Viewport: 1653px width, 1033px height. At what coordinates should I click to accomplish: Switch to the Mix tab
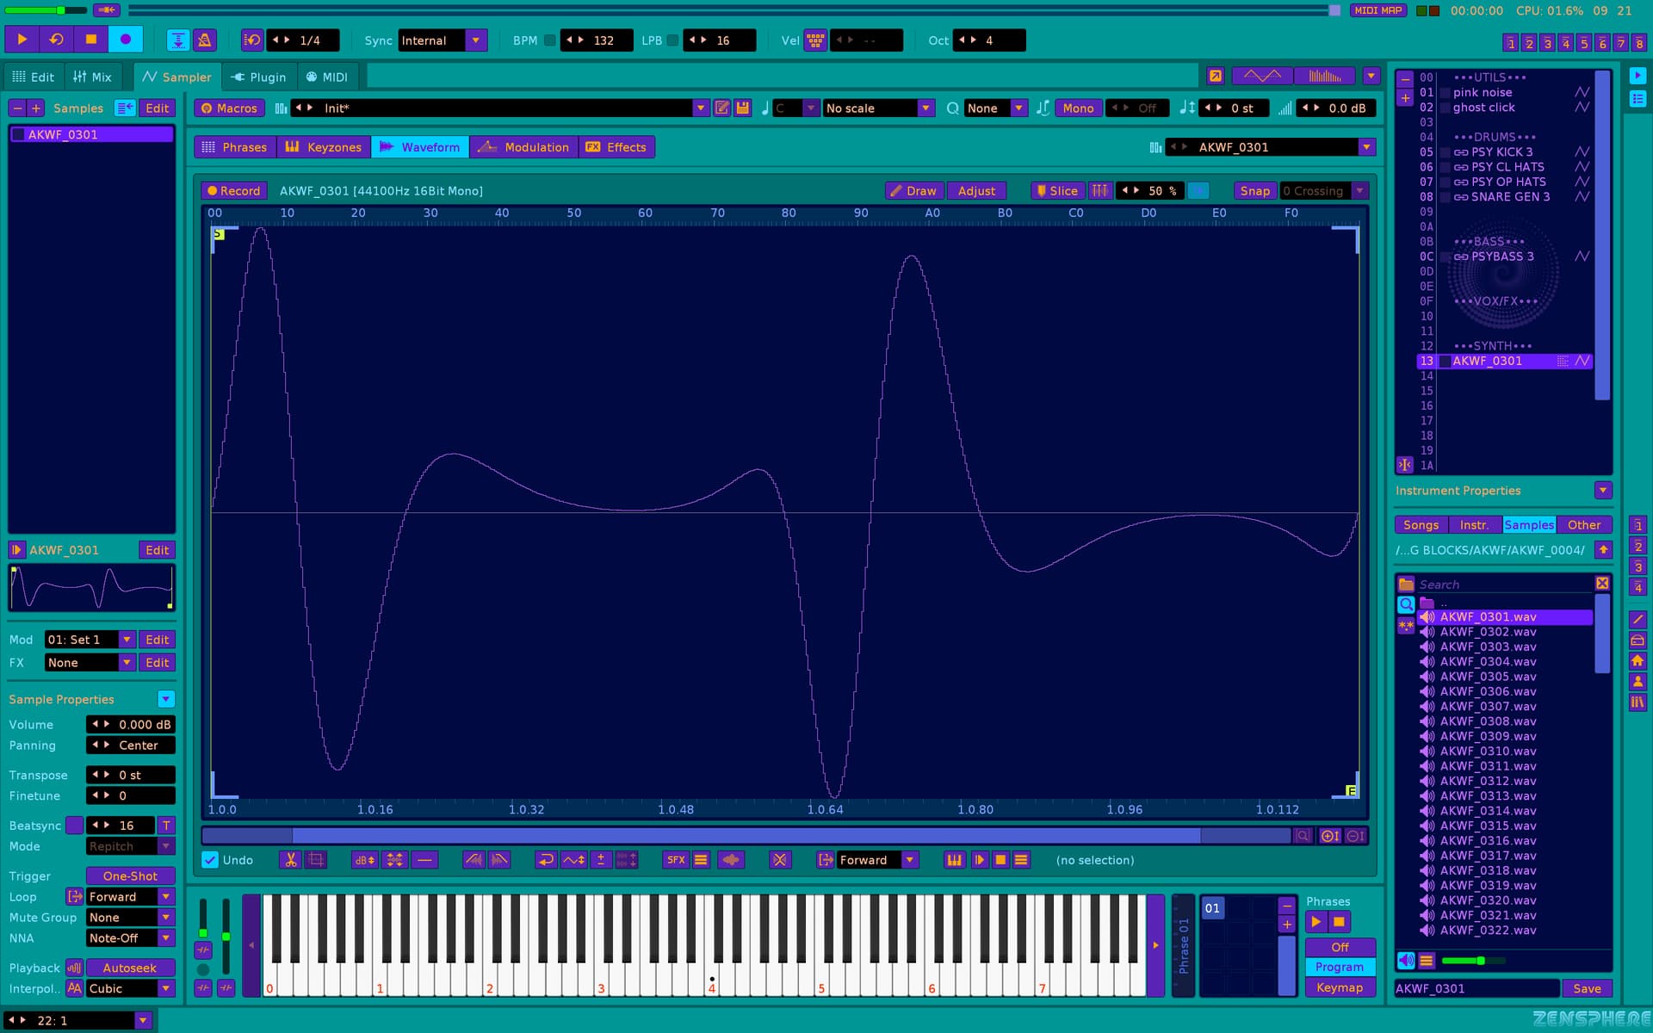[x=92, y=77]
